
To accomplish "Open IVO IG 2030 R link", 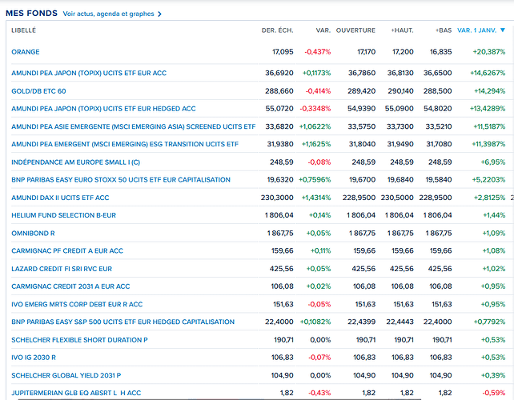I will [34, 358].
